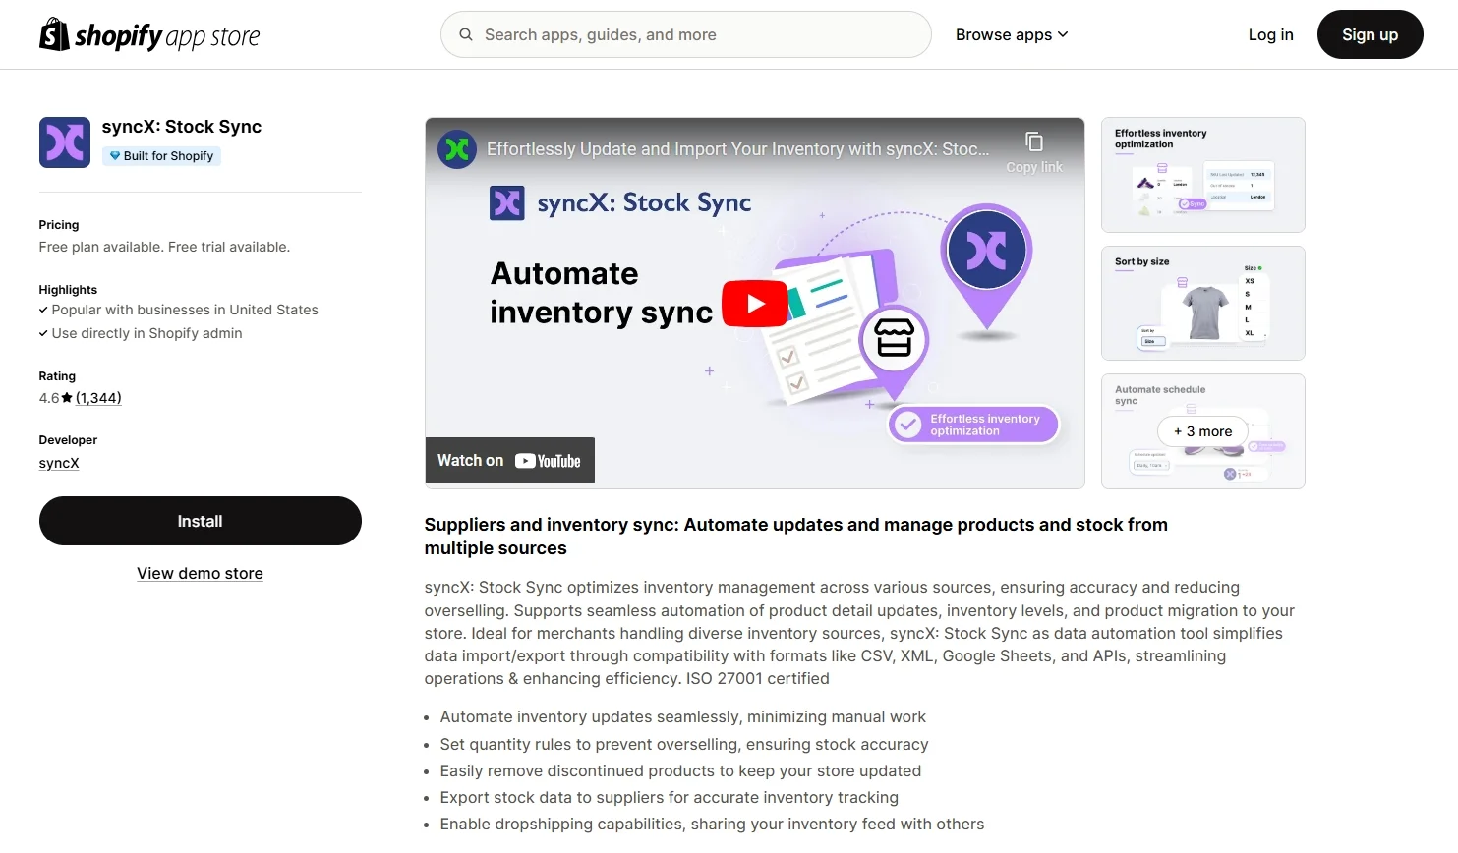This screenshot has width=1458, height=853.
Task: Click the Install button
Action: point(201,521)
